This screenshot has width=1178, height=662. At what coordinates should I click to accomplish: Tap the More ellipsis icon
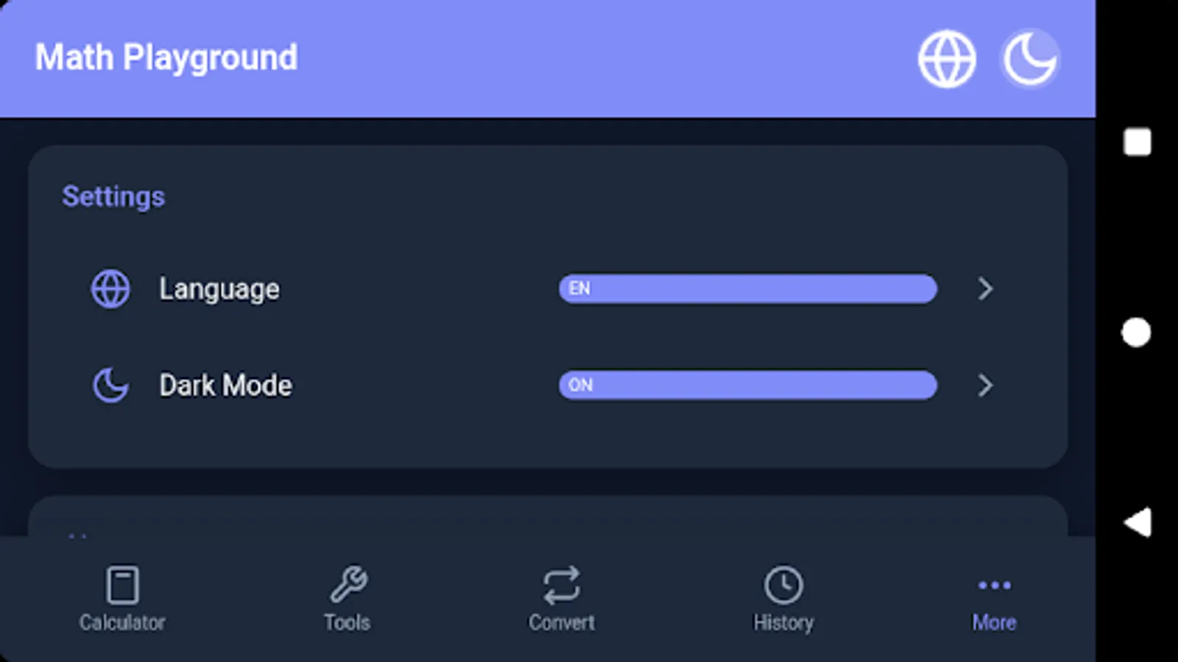point(994,585)
